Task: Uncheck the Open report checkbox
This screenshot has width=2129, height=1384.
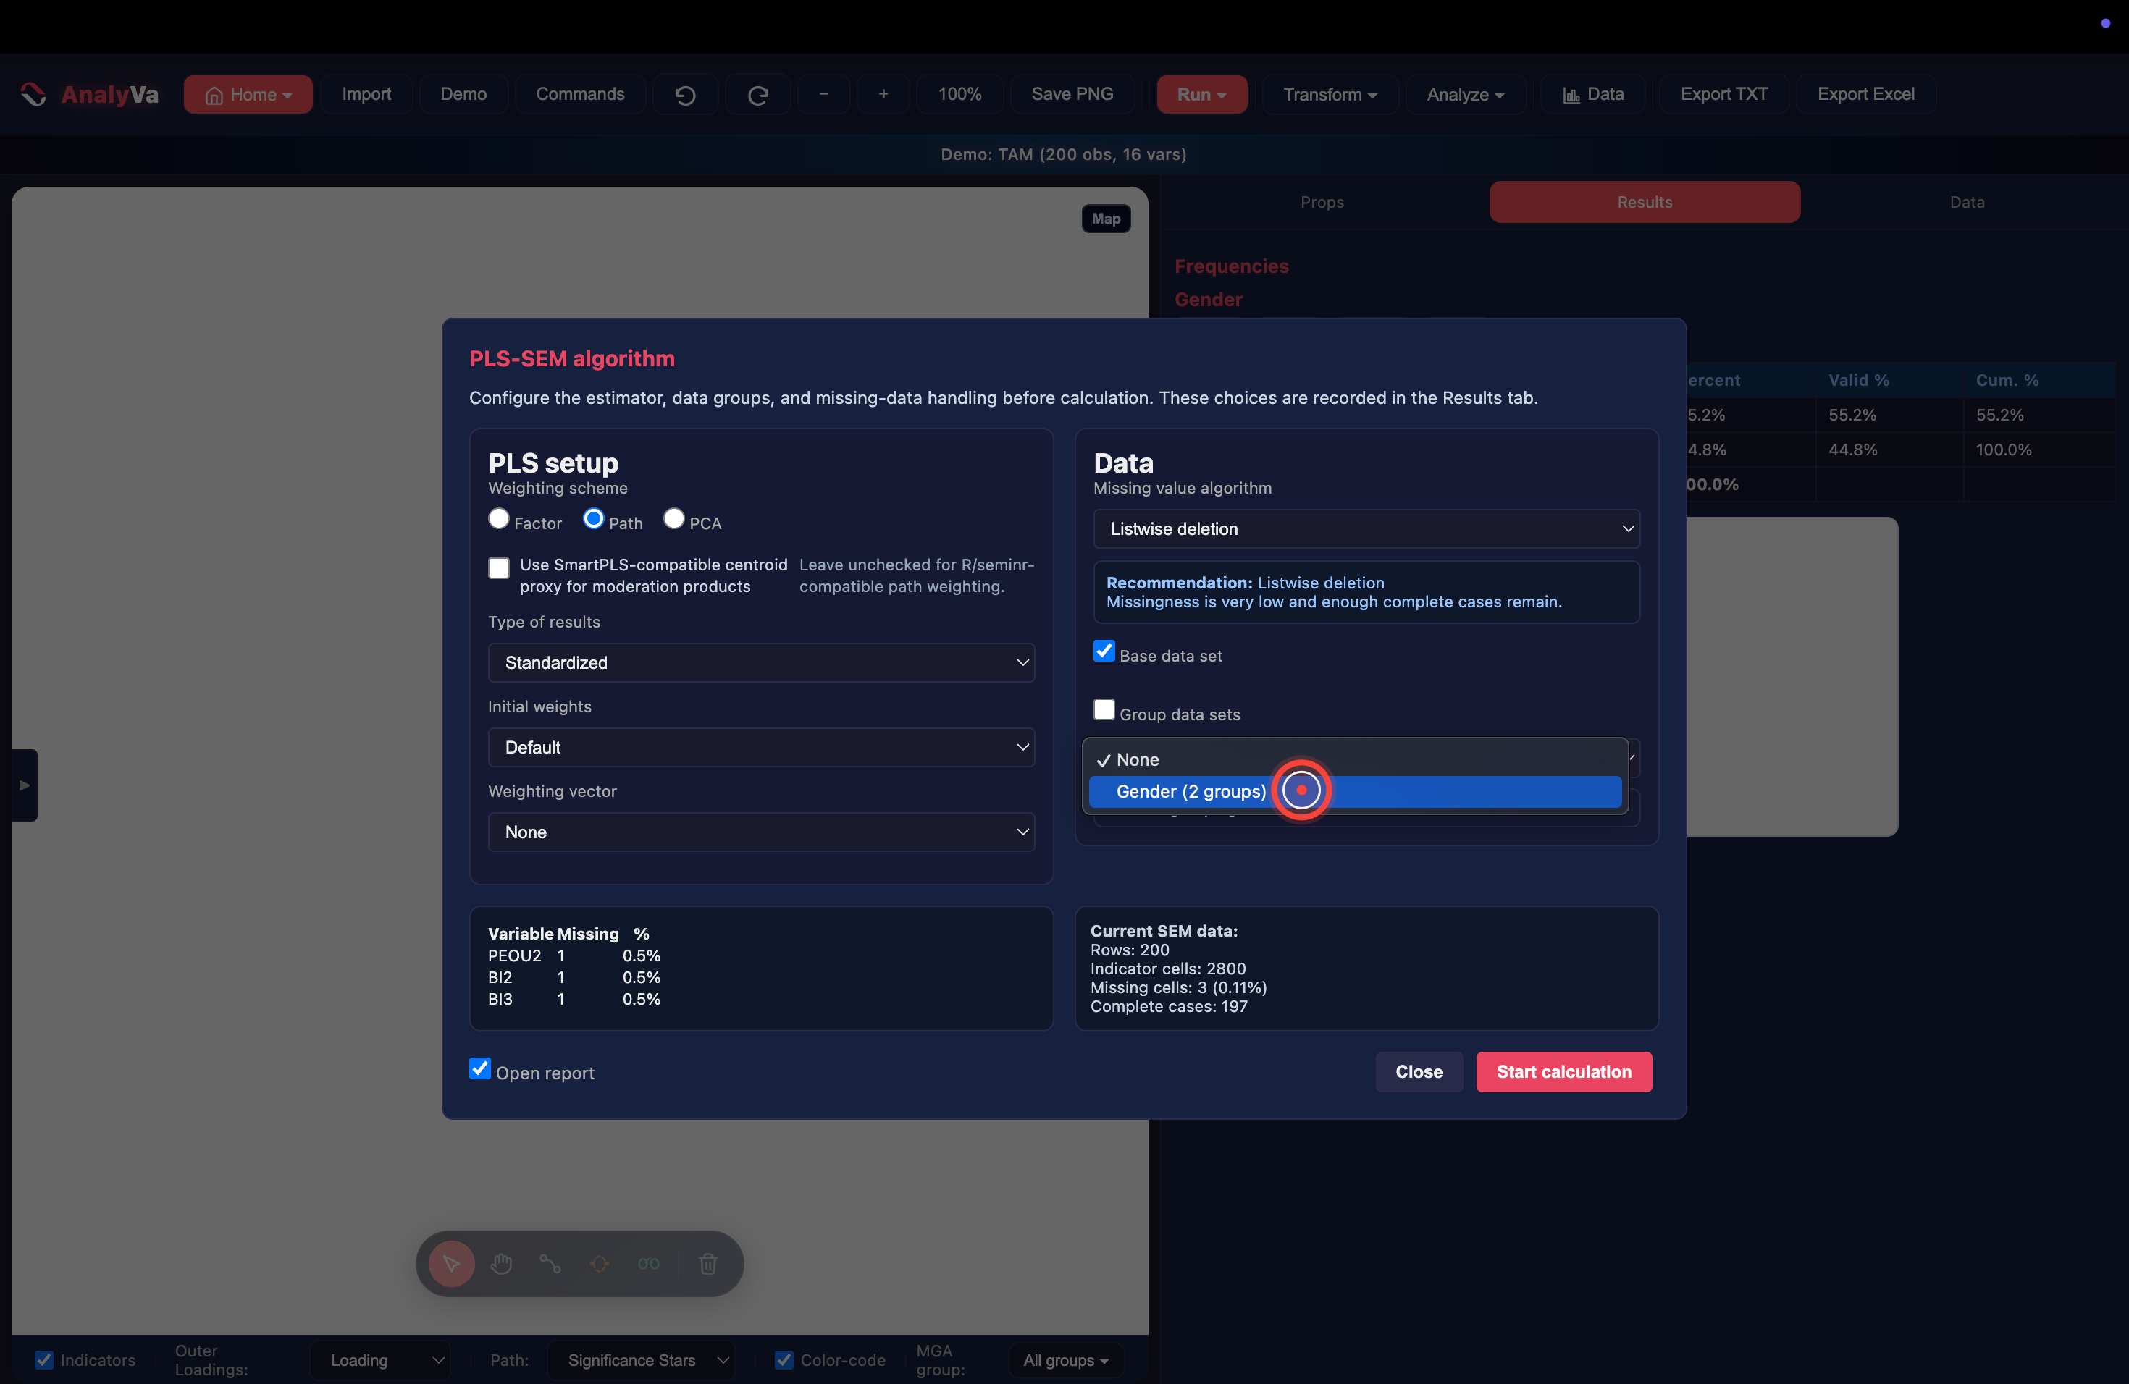Action: pyautogui.click(x=480, y=1068)
